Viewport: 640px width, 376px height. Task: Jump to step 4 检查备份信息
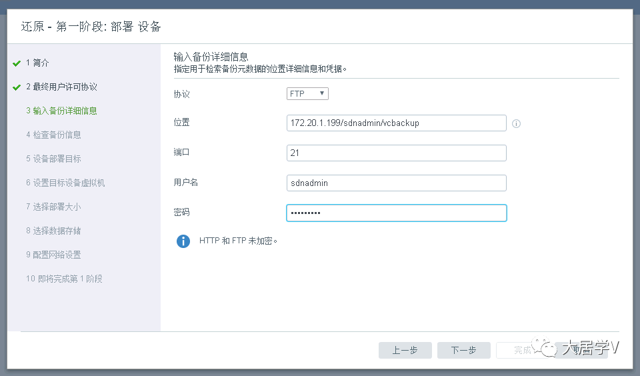pos(53,135)
